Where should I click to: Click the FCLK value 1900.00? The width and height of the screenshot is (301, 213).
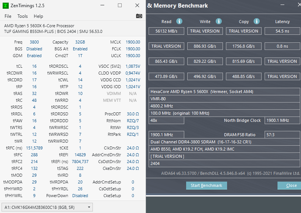[133, 49]
